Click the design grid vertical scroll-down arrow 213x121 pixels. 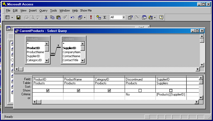tap(201, 98)
